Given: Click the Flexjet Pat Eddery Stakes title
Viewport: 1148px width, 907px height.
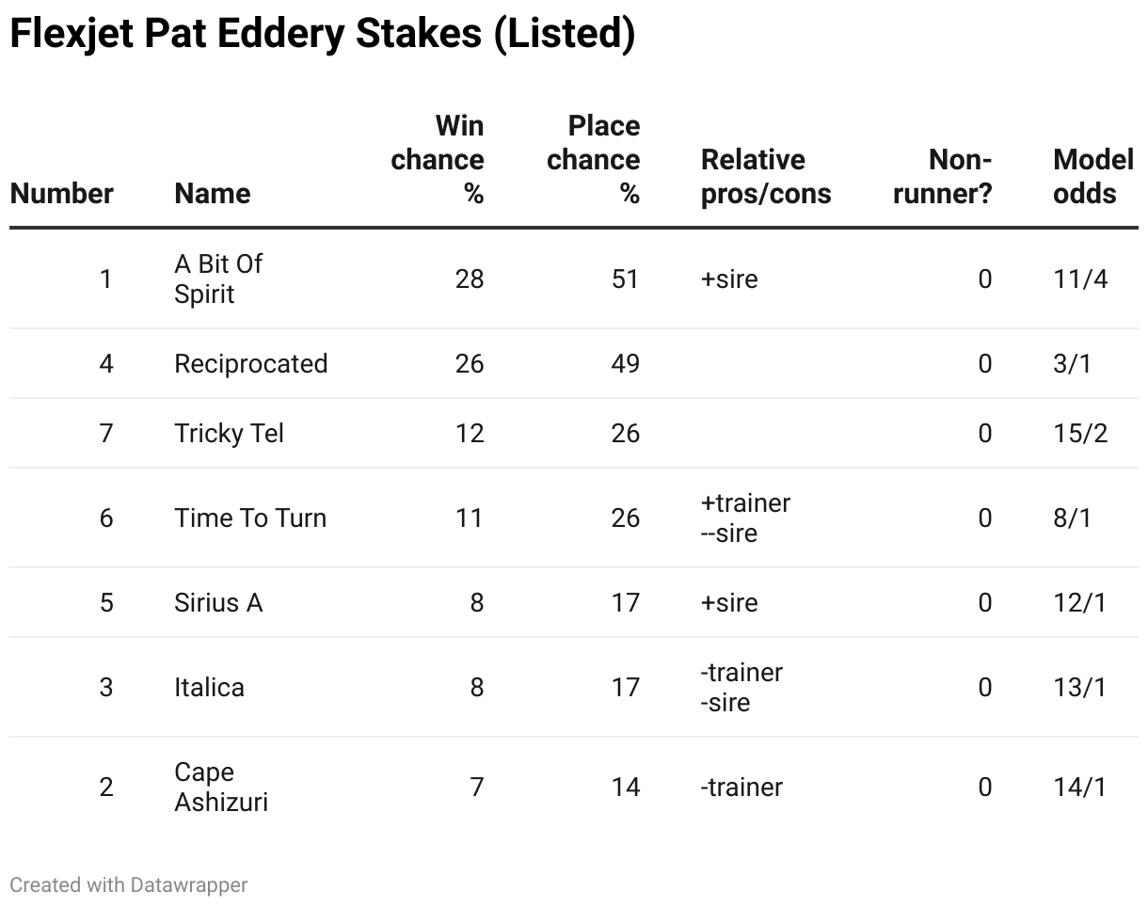Looking at the screenshot, I should pyautogui.click(x=322, y=35).
